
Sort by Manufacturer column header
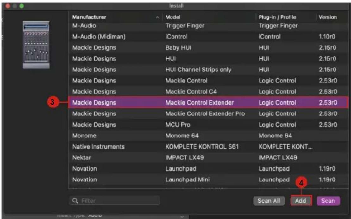coord(116,17)
